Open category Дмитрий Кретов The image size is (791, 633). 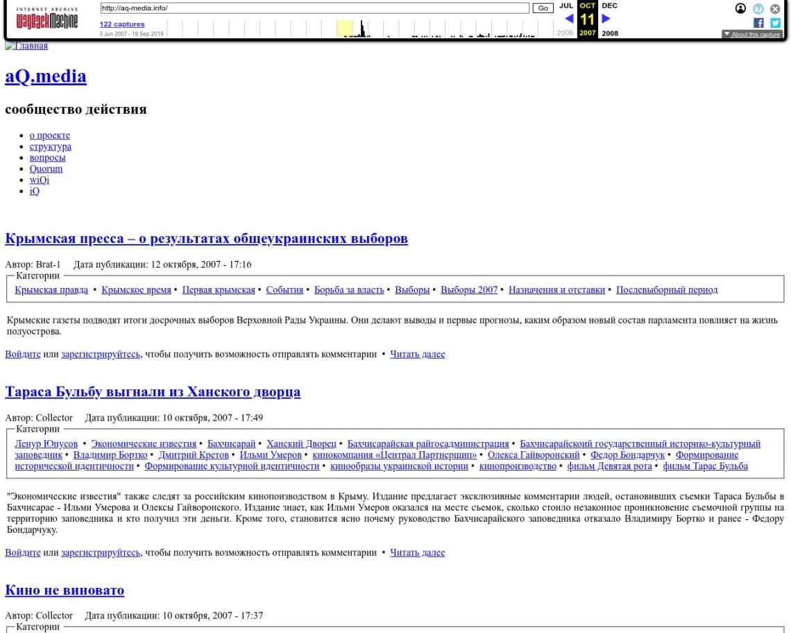[x=194, y=455]
